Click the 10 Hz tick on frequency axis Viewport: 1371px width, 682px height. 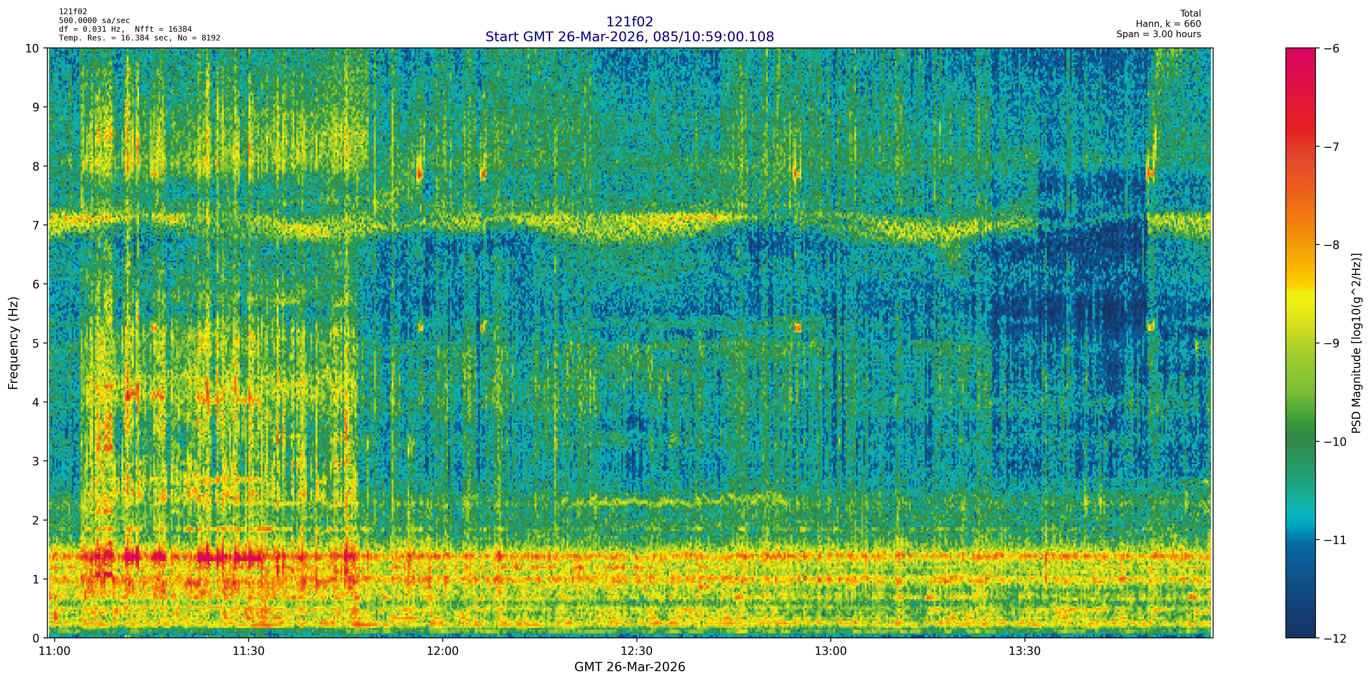pyautogui.click(x=32, y=48)
